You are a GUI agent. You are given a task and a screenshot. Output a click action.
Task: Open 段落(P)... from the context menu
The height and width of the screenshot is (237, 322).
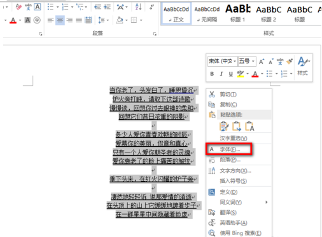pos(239,160)
